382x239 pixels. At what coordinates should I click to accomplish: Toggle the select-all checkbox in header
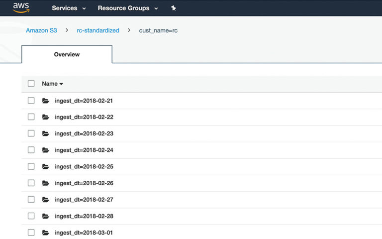click(x=31, y=84)
